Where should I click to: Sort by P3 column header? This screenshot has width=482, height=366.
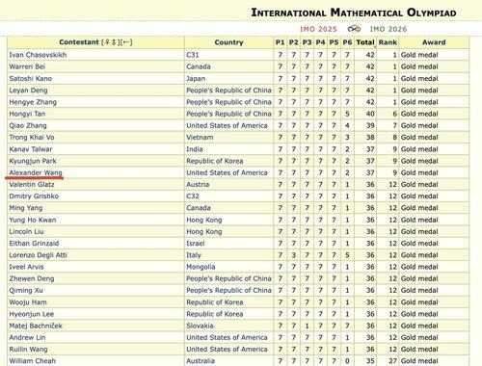coord(307,42)
